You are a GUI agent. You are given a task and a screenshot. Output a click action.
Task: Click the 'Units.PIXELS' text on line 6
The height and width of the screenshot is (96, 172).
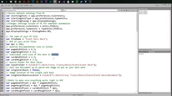(50, 26)
